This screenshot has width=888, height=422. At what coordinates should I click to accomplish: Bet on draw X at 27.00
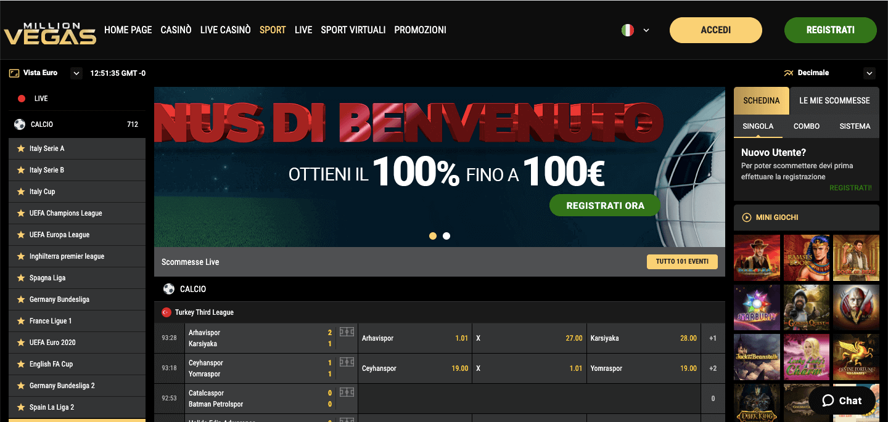click(x=529, y=338)
